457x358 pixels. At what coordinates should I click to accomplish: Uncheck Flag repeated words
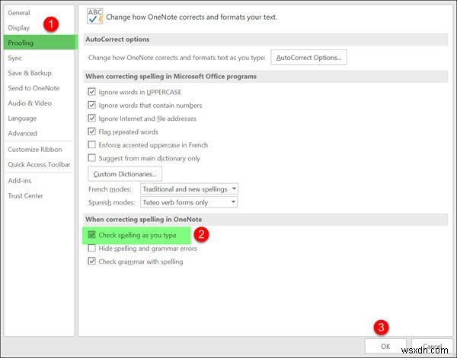[92, 131]
